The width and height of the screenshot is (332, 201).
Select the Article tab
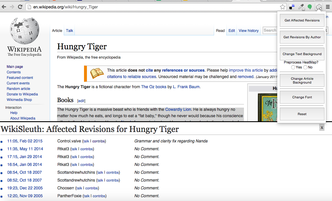point(57,30)
